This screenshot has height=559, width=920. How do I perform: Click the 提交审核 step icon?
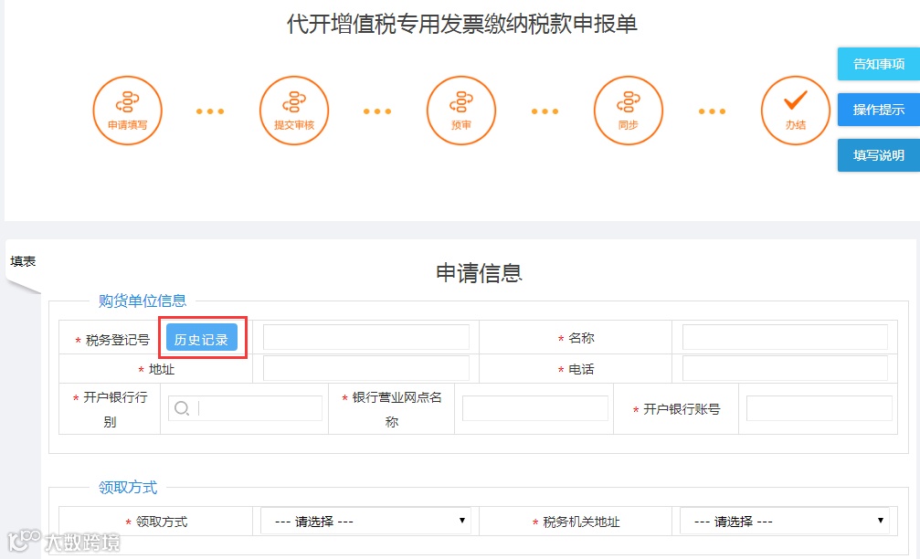[x=294, y=111]
